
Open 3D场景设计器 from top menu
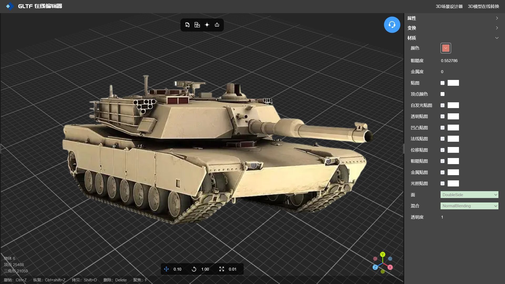coord(449,6)
